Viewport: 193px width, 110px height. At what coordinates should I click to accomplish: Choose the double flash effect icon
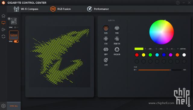(x=117, y=39)
